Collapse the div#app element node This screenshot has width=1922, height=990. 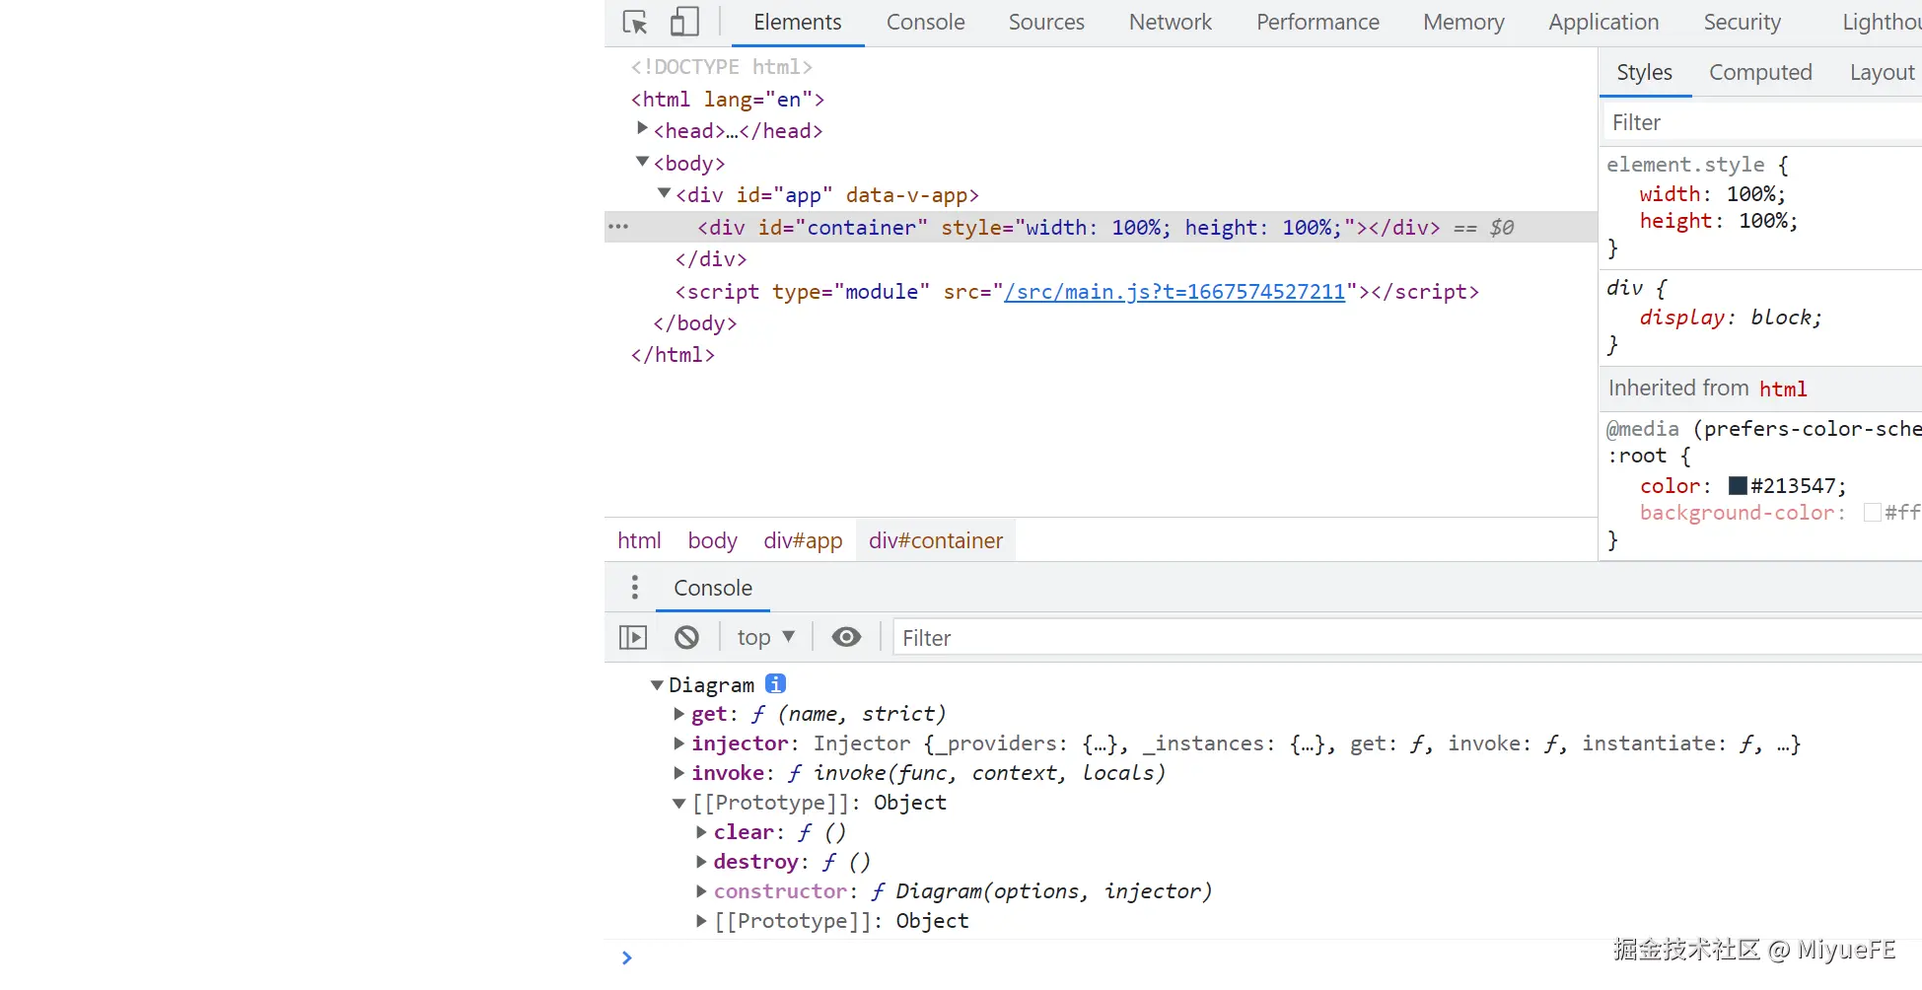pyautogui.click(x=664, y=193)
